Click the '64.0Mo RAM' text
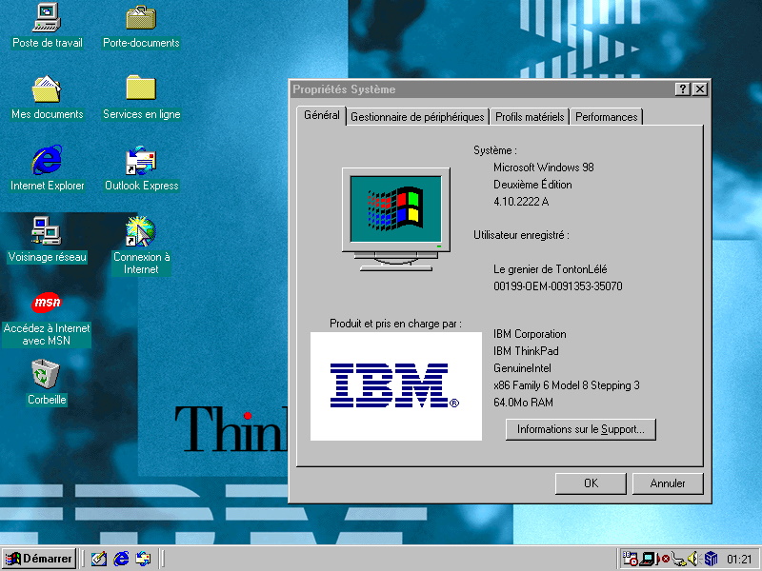Image resolution: width=762 pixels, height=571 pixels. (523, 403)
